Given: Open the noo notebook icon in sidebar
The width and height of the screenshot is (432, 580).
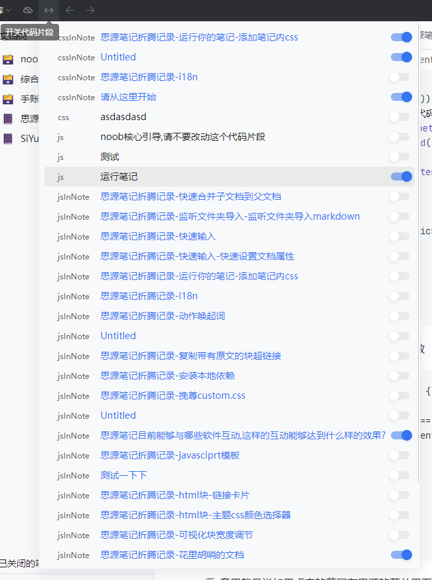Looking at the screenshot, I should click(8, 59).
